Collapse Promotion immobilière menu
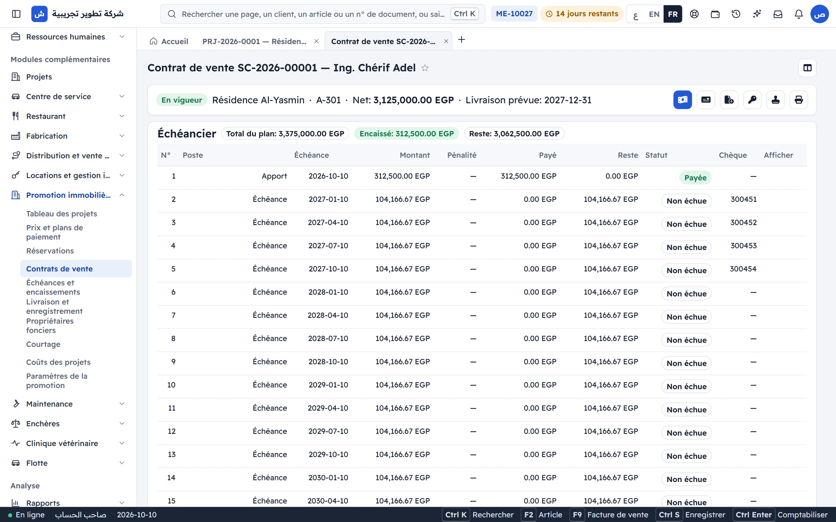836x522 pixels. (x=68, y=195)
